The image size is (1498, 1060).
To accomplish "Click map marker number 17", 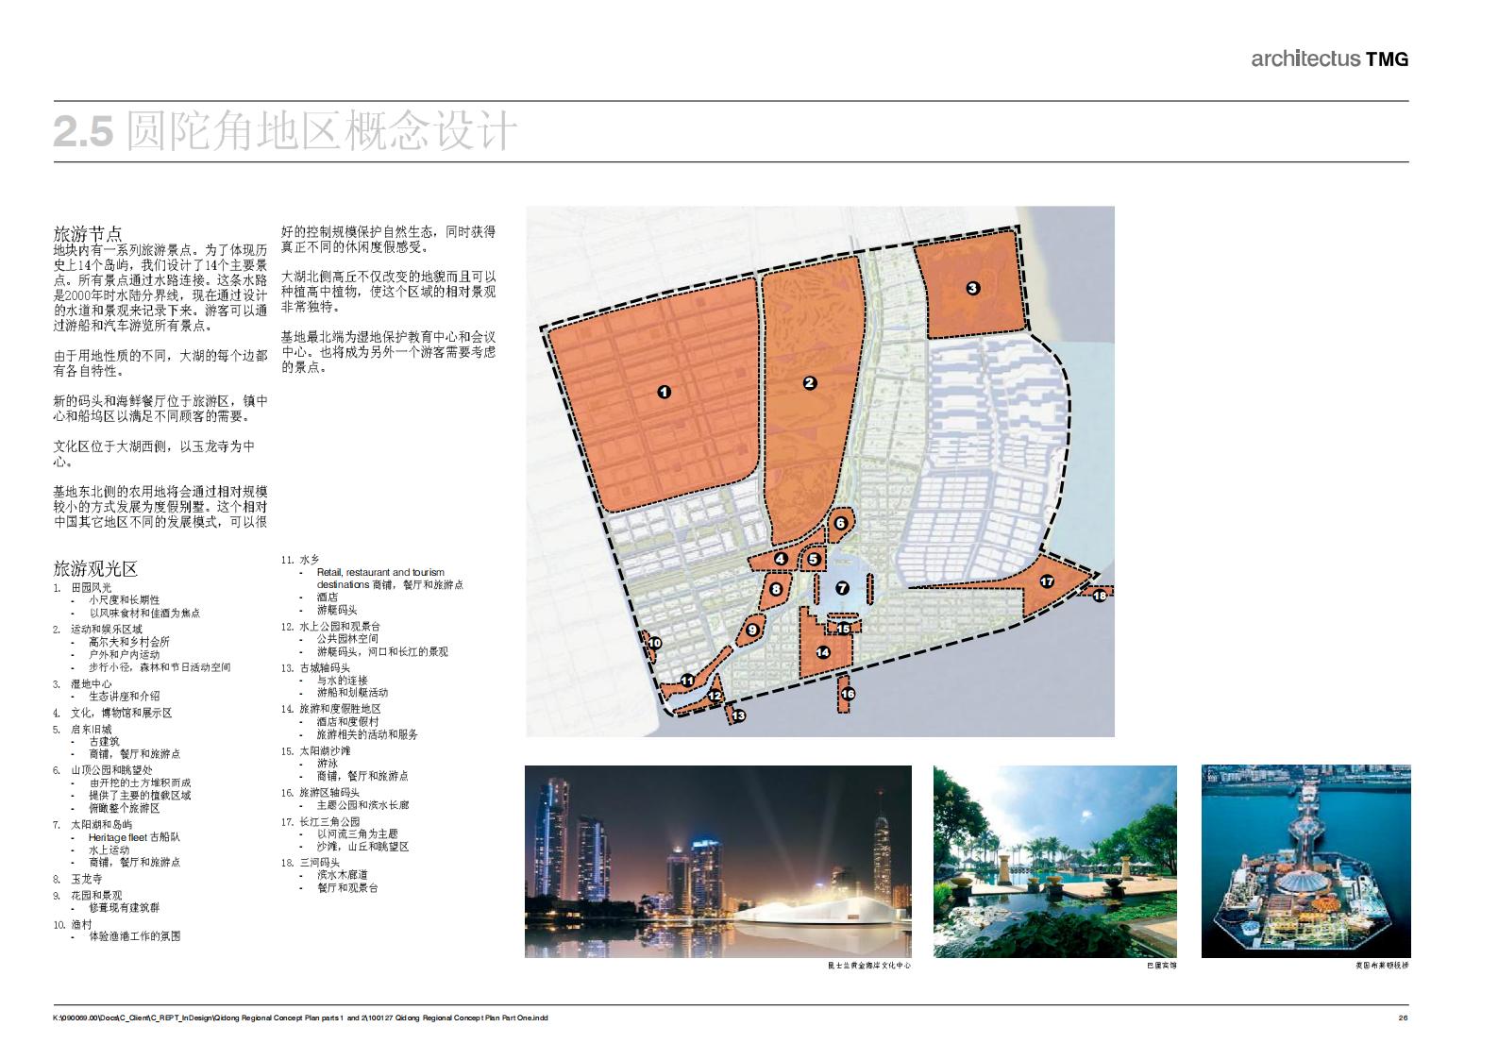I will tap(1047, 581).
